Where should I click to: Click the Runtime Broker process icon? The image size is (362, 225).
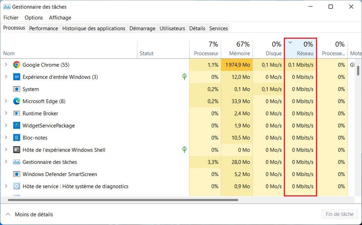click(x=17, y=113)
